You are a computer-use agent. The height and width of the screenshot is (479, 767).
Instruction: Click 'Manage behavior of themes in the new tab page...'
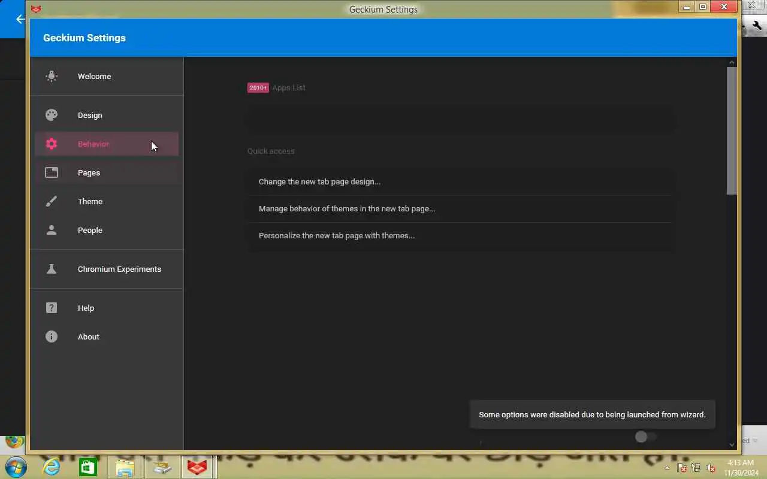[460, 208]
